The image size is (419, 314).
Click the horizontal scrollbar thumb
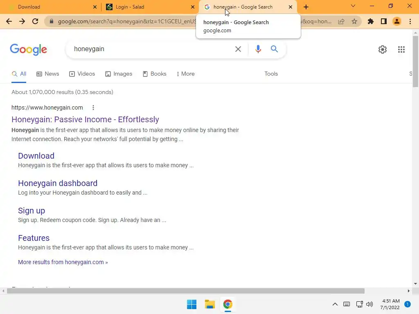[186, 291]
